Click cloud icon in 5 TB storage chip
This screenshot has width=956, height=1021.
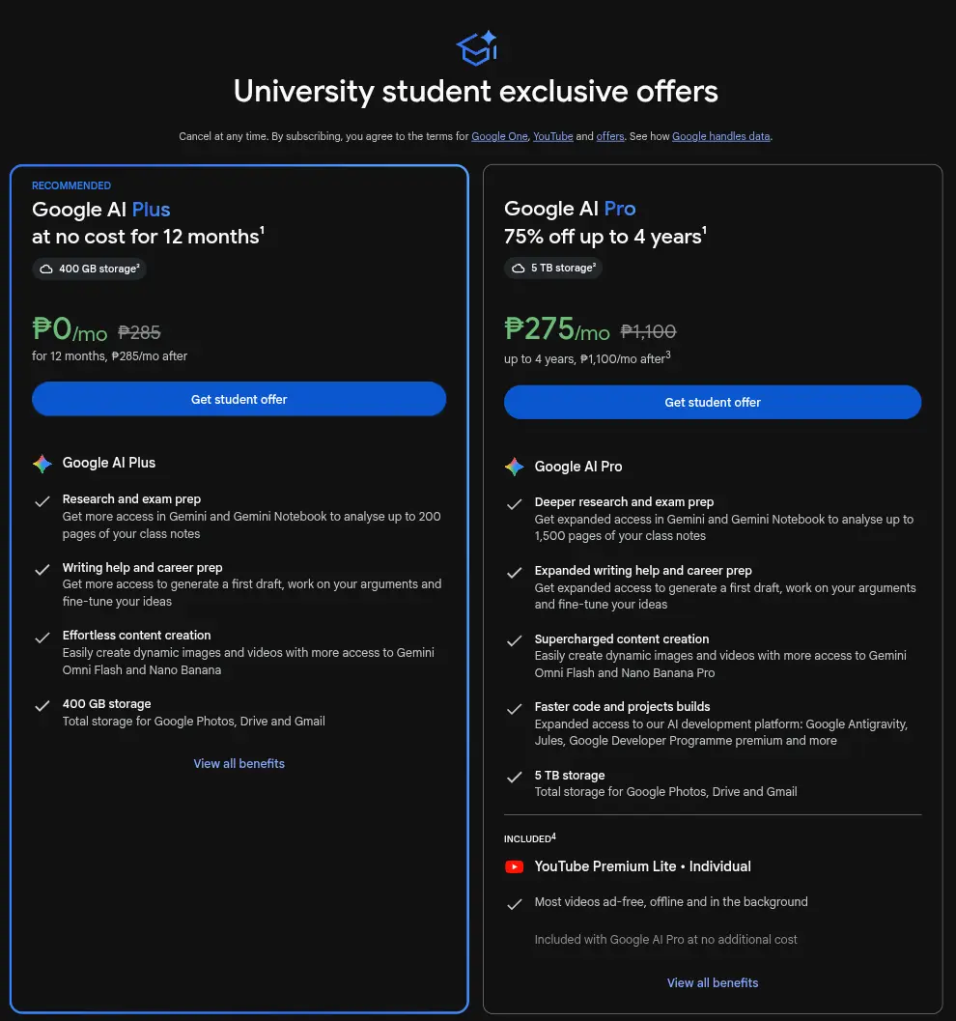pyautogui.click(x=518, y=269)
